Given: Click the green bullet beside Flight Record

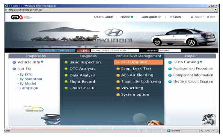Looking at the screenshot, I should (66, 82).
